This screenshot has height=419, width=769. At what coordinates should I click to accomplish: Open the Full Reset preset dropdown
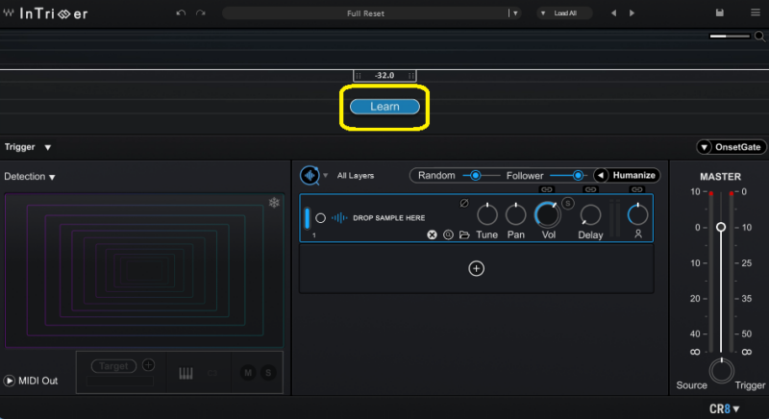point(515,13)
